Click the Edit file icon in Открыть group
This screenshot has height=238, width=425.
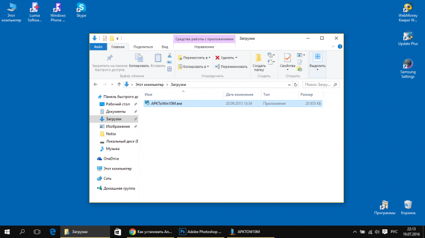point(300,62)
